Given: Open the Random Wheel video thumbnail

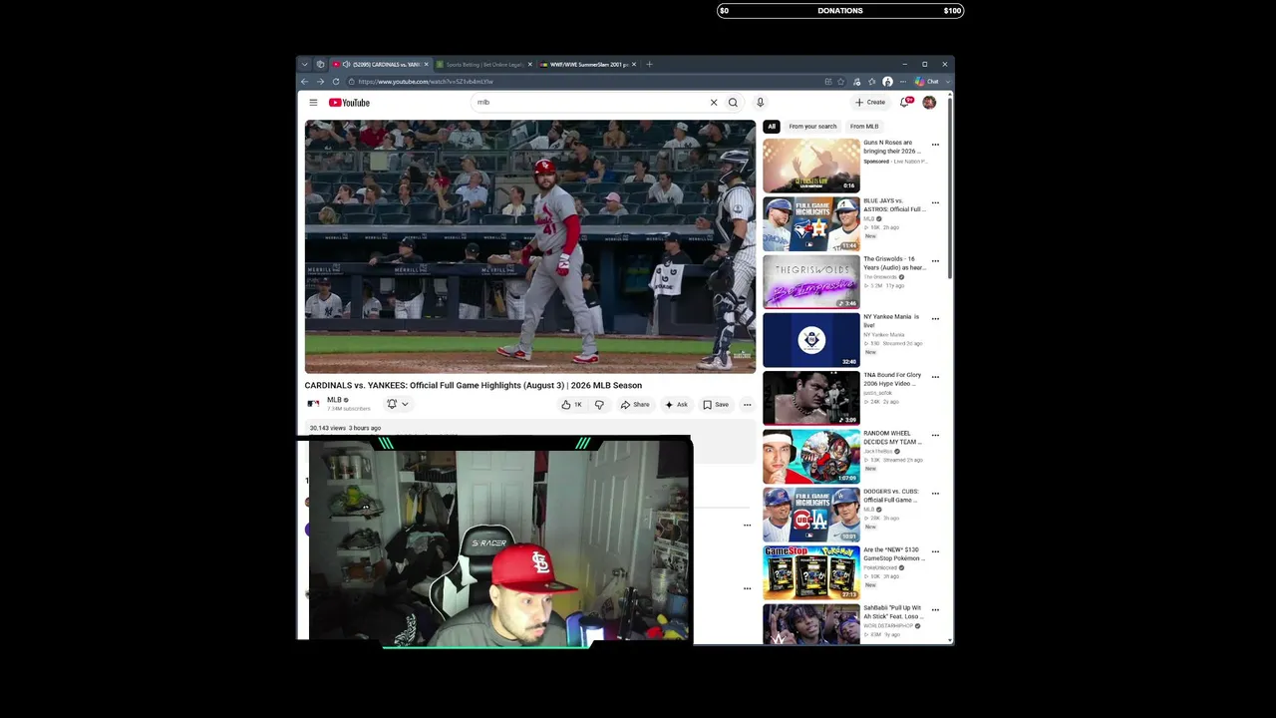Looking at the screenshot, I should coord(811,456).
